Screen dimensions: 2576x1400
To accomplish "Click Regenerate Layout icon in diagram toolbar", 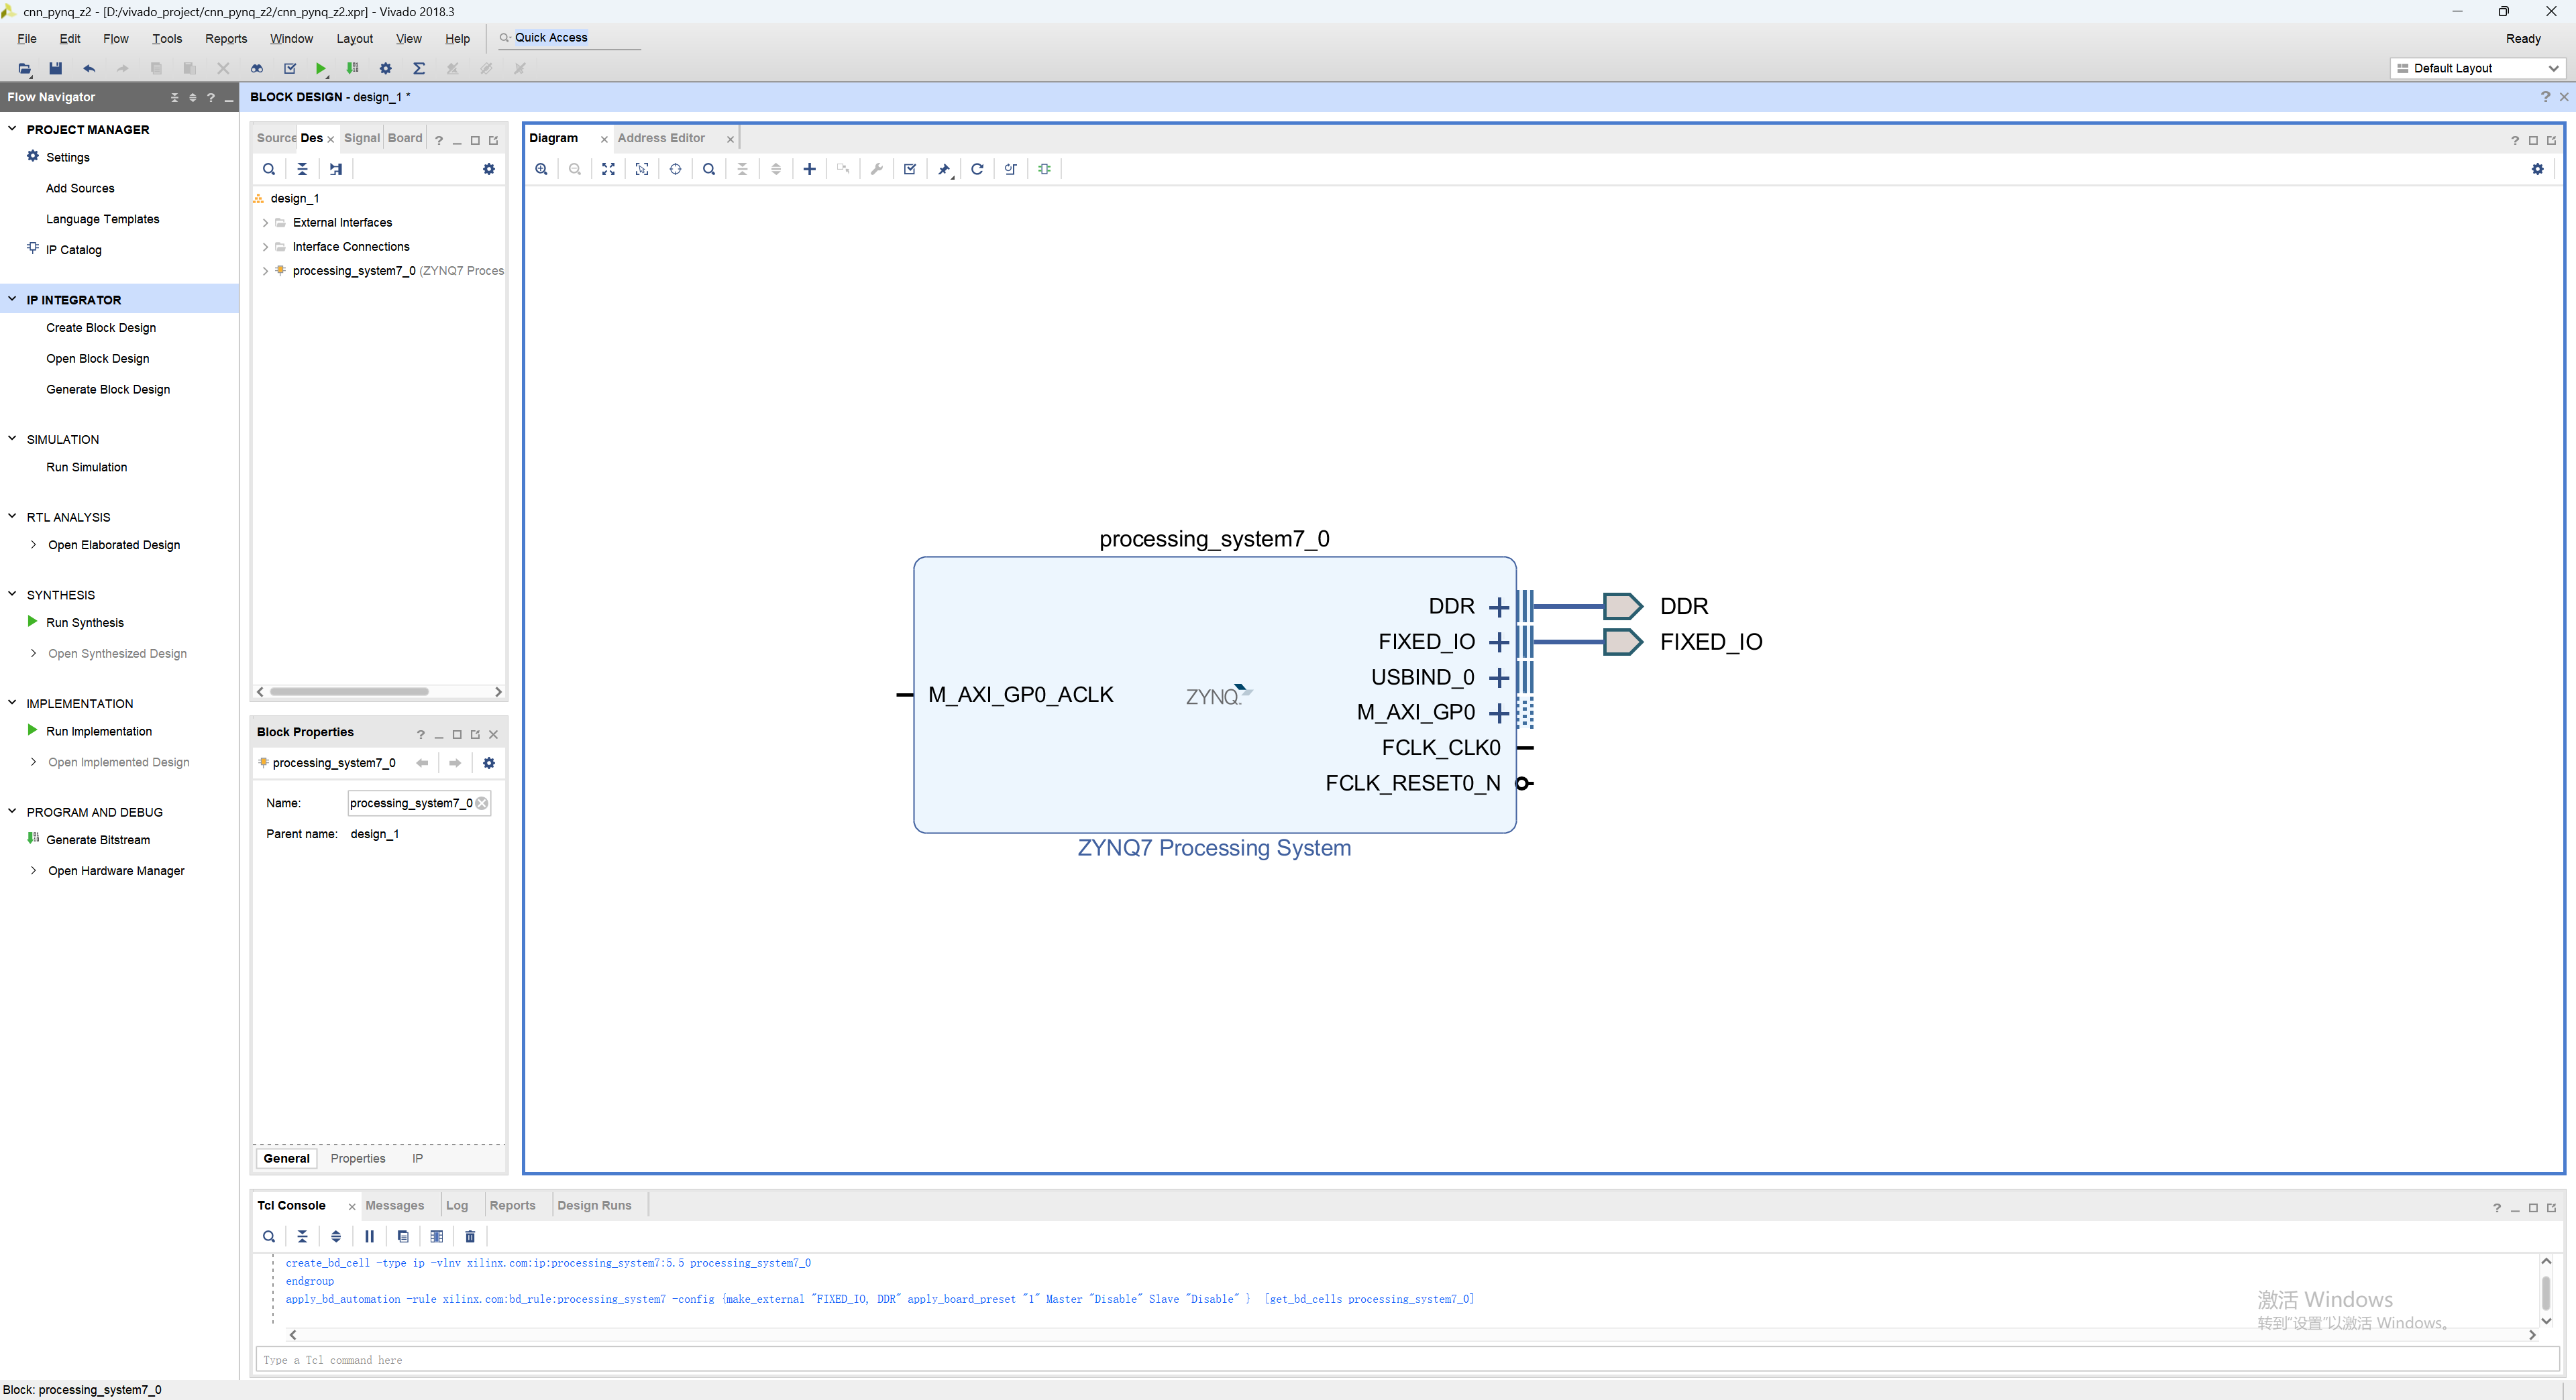I will (977, 169).
